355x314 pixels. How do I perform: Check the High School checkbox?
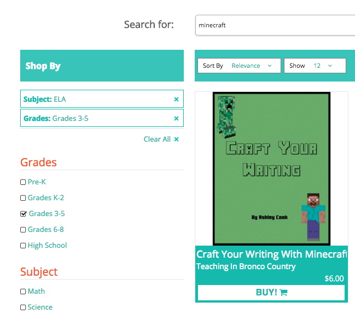coord(23,246)
